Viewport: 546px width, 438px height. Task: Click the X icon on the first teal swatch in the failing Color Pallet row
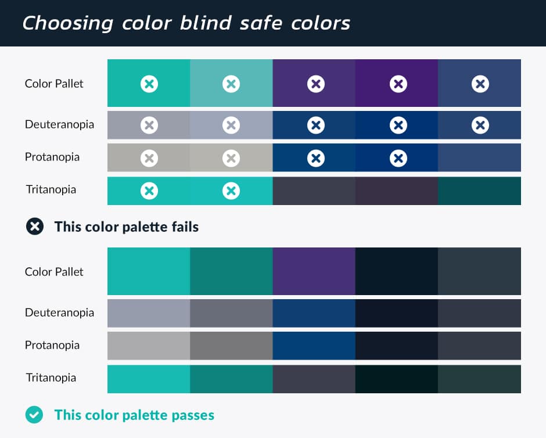[x=149, y=84]
